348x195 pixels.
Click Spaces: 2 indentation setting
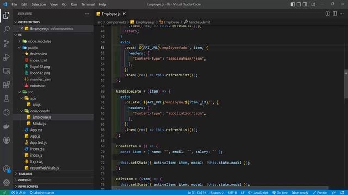tap(217, 193)
